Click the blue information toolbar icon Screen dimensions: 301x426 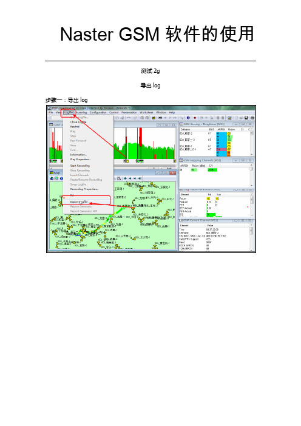tap(188, 118)
